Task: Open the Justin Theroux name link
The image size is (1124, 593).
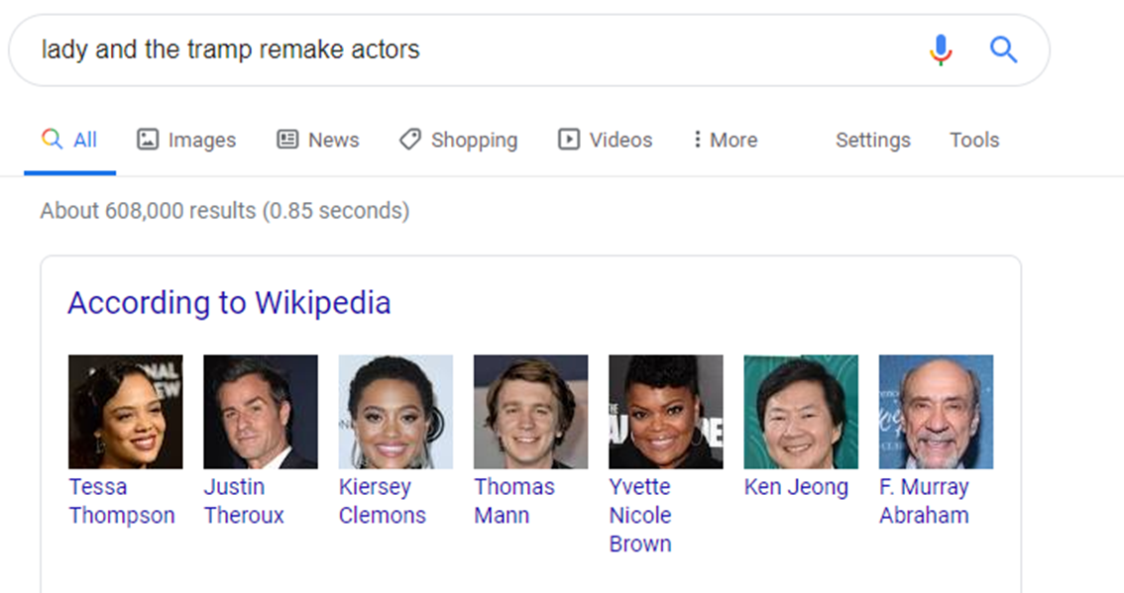Action: coord(244,501)
